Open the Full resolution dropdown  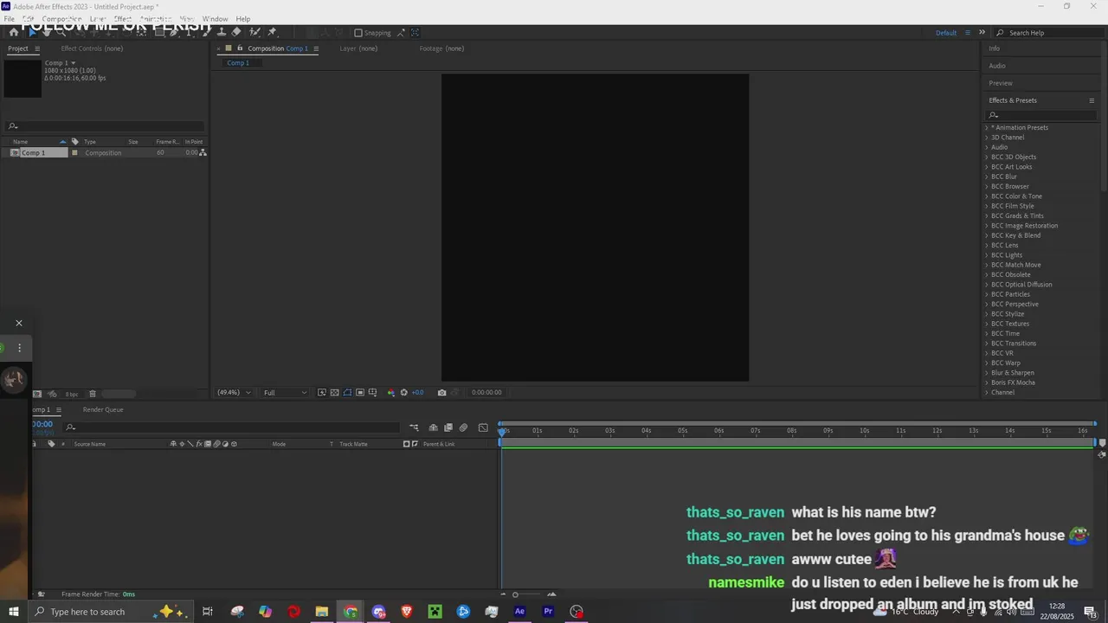coord(285,393)
